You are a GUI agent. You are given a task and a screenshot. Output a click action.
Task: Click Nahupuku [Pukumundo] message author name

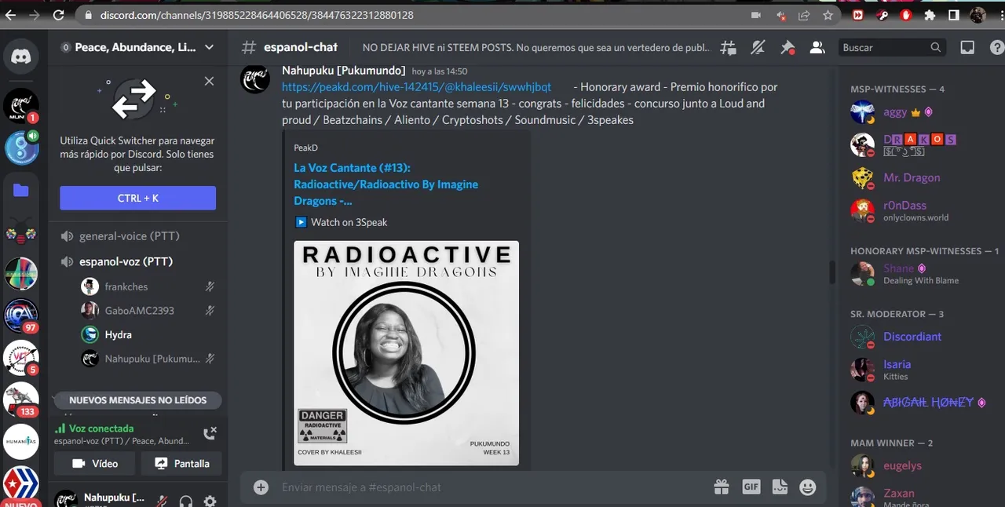point(344,71)
